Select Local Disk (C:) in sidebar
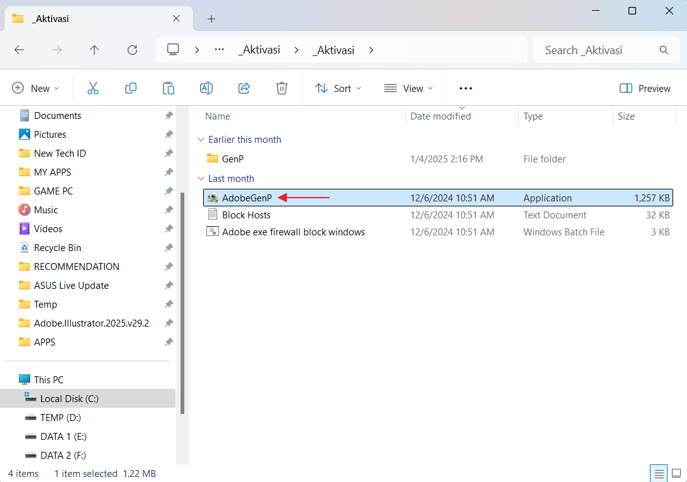The image size is (687, 482). pos(69,398)
